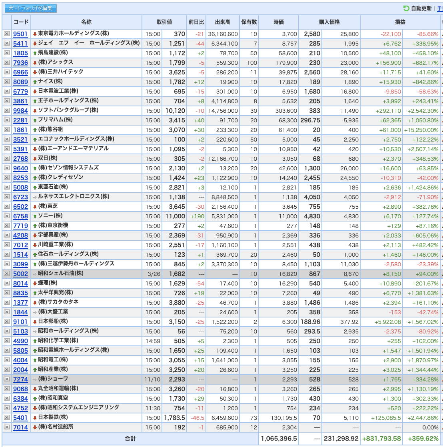Click the 購入価格 column header
The image size is (443, 447).
(x=329, y=22)
